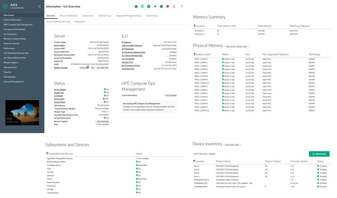Screen dimensions: 337x198
Task: Switch to Integrated Management Log tab
Action: (128, 16)
